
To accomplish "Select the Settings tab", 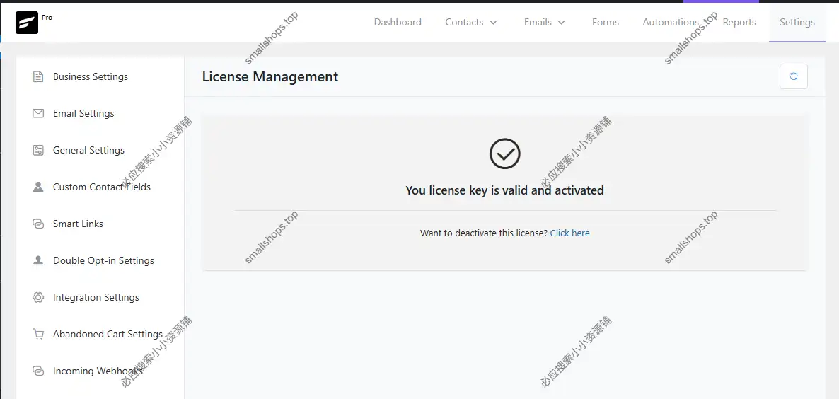I will click(x=797, y=23).
